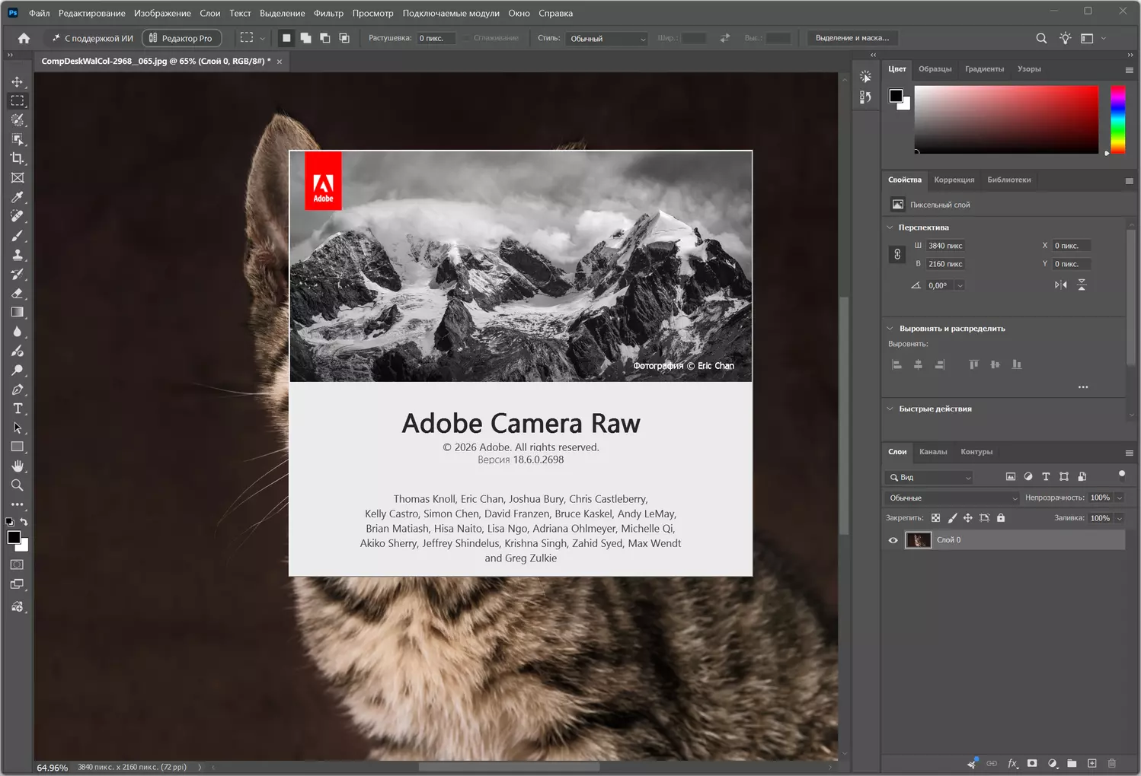The width and height of the screenshot is (1141, 776).
Task: Select the Clone Stamp tool
Action: pos(17,255)
